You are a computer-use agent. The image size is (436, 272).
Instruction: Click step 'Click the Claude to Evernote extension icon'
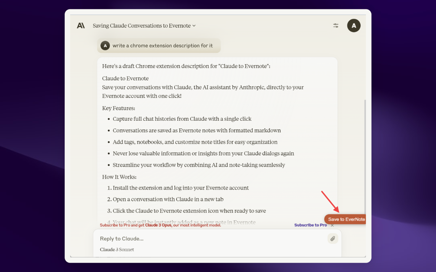coord(189,211)
